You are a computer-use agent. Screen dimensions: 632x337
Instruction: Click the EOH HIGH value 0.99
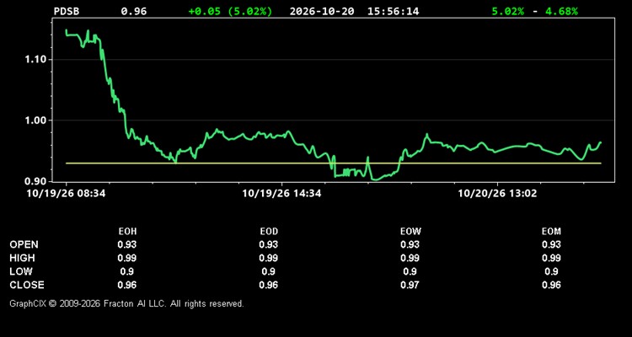127,258
